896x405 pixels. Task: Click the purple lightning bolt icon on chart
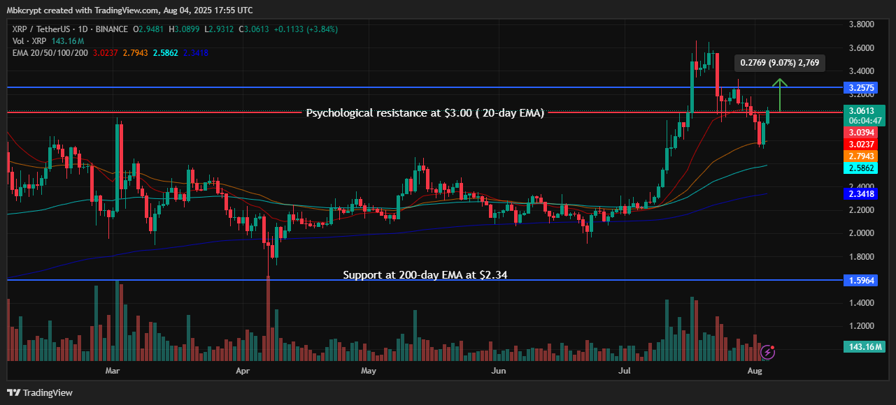pos(768,353)
